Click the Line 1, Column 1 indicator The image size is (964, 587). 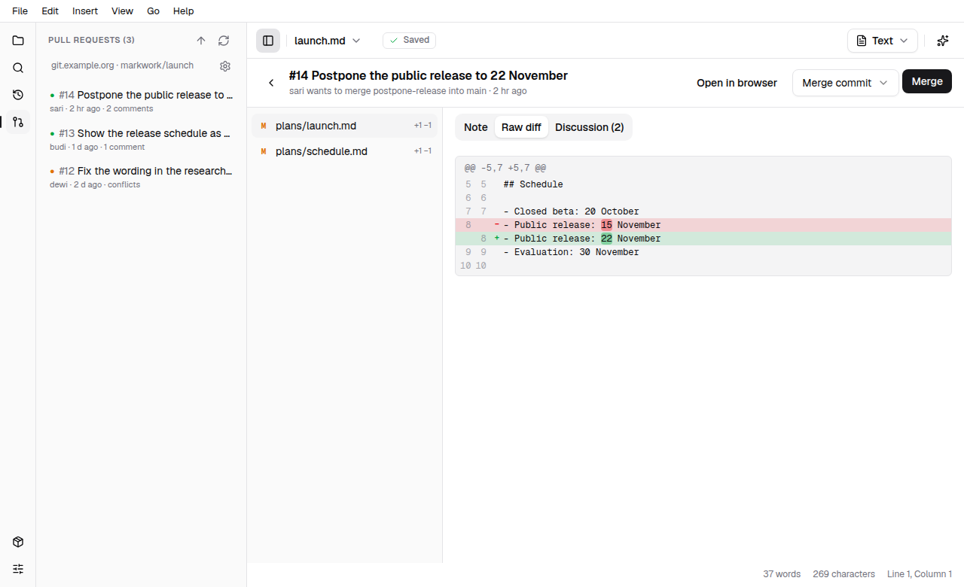[920, 574]
